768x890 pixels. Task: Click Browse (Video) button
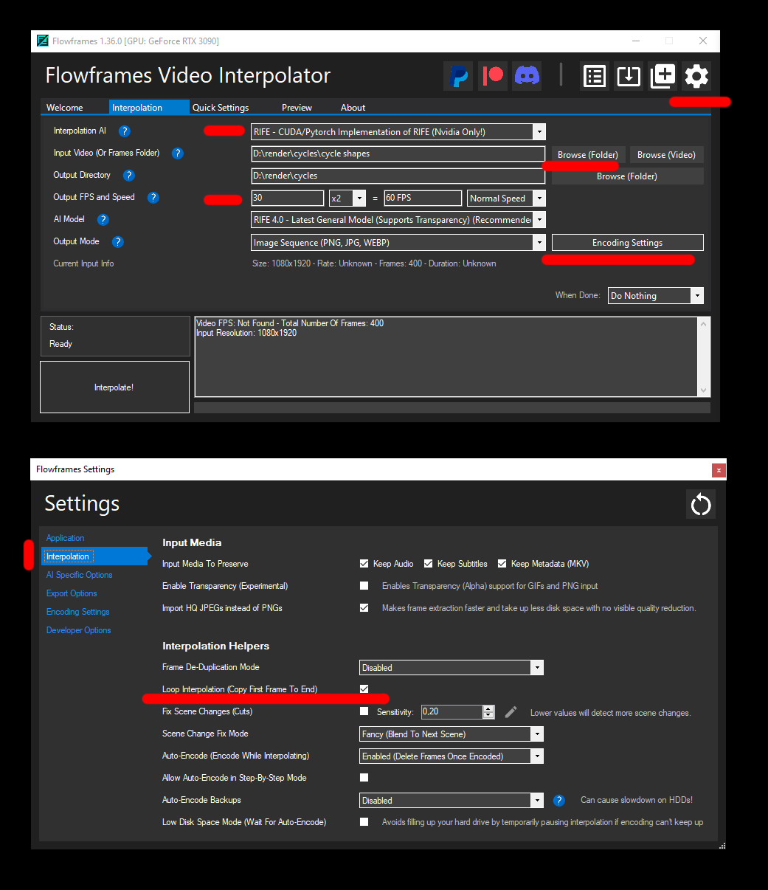coord(666,154)
